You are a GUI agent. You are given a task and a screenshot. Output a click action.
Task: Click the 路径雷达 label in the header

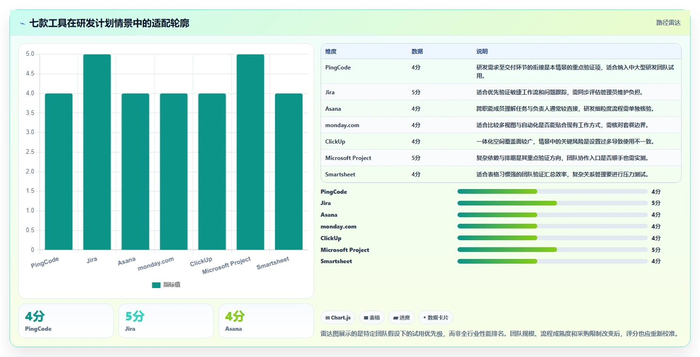point(669,23)
